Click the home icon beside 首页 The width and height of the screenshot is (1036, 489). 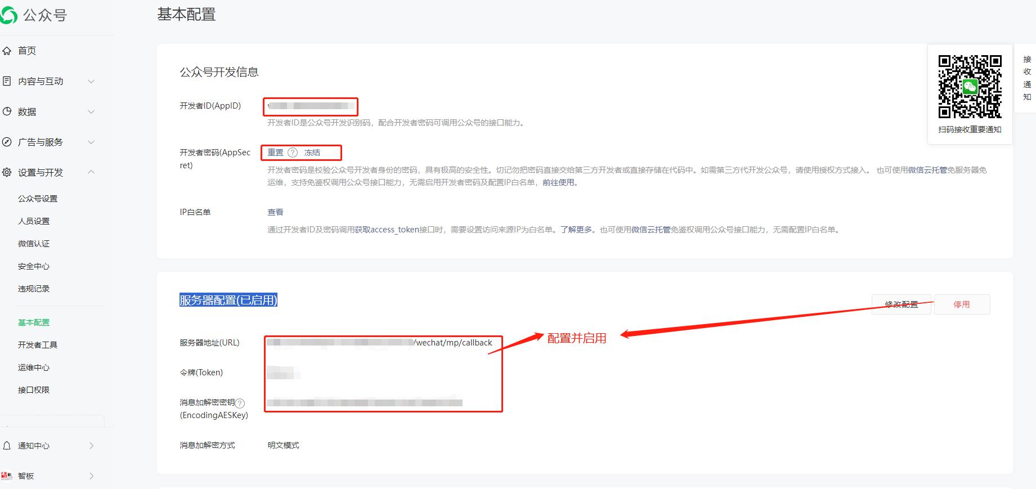pos(7,51)
